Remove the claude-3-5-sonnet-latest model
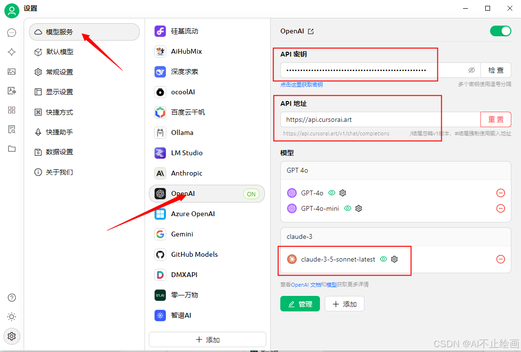 pyautogui.click(x=500, y=259)
